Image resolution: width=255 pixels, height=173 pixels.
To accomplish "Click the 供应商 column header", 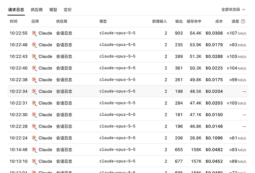I will tap(62, 21).
